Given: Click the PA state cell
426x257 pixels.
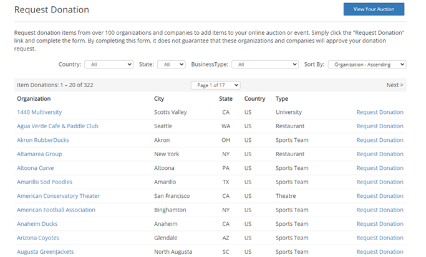Looking at the screenshot, I should [226, 168].
